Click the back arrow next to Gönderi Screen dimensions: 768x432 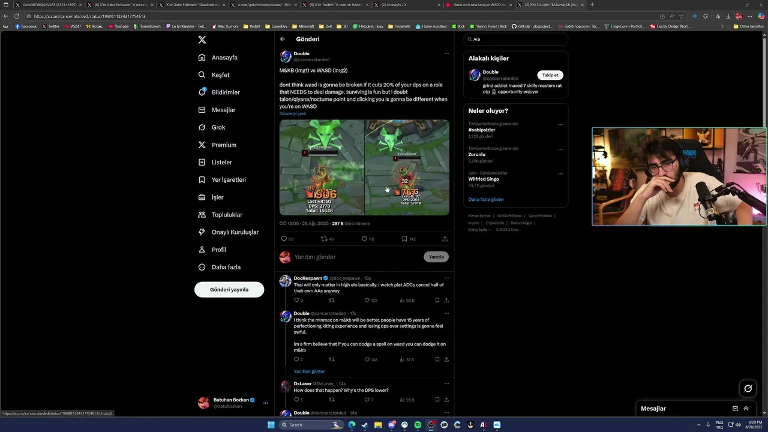[x=283, y=39]
